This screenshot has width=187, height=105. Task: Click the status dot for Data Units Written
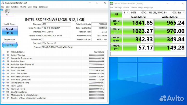coord(3,73)
